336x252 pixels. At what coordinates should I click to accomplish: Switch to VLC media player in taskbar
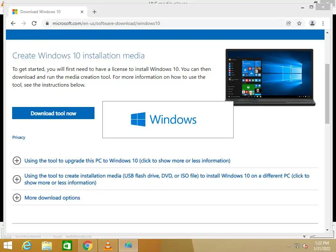pos(108,245)
